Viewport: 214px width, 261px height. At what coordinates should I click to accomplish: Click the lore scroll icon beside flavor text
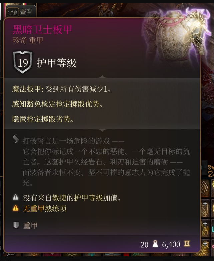[x=16, y=139]
